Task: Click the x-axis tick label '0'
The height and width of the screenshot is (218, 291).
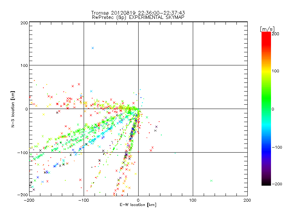Action: pyautogui.click(x=138, y=200)
